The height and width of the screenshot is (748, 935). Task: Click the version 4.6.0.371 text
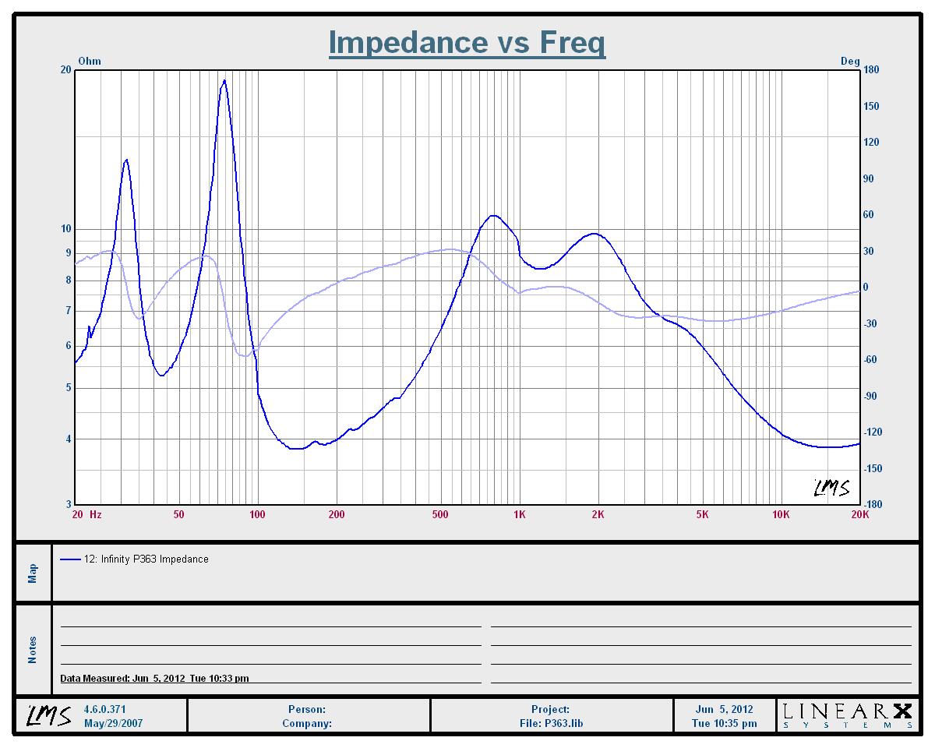104,710
